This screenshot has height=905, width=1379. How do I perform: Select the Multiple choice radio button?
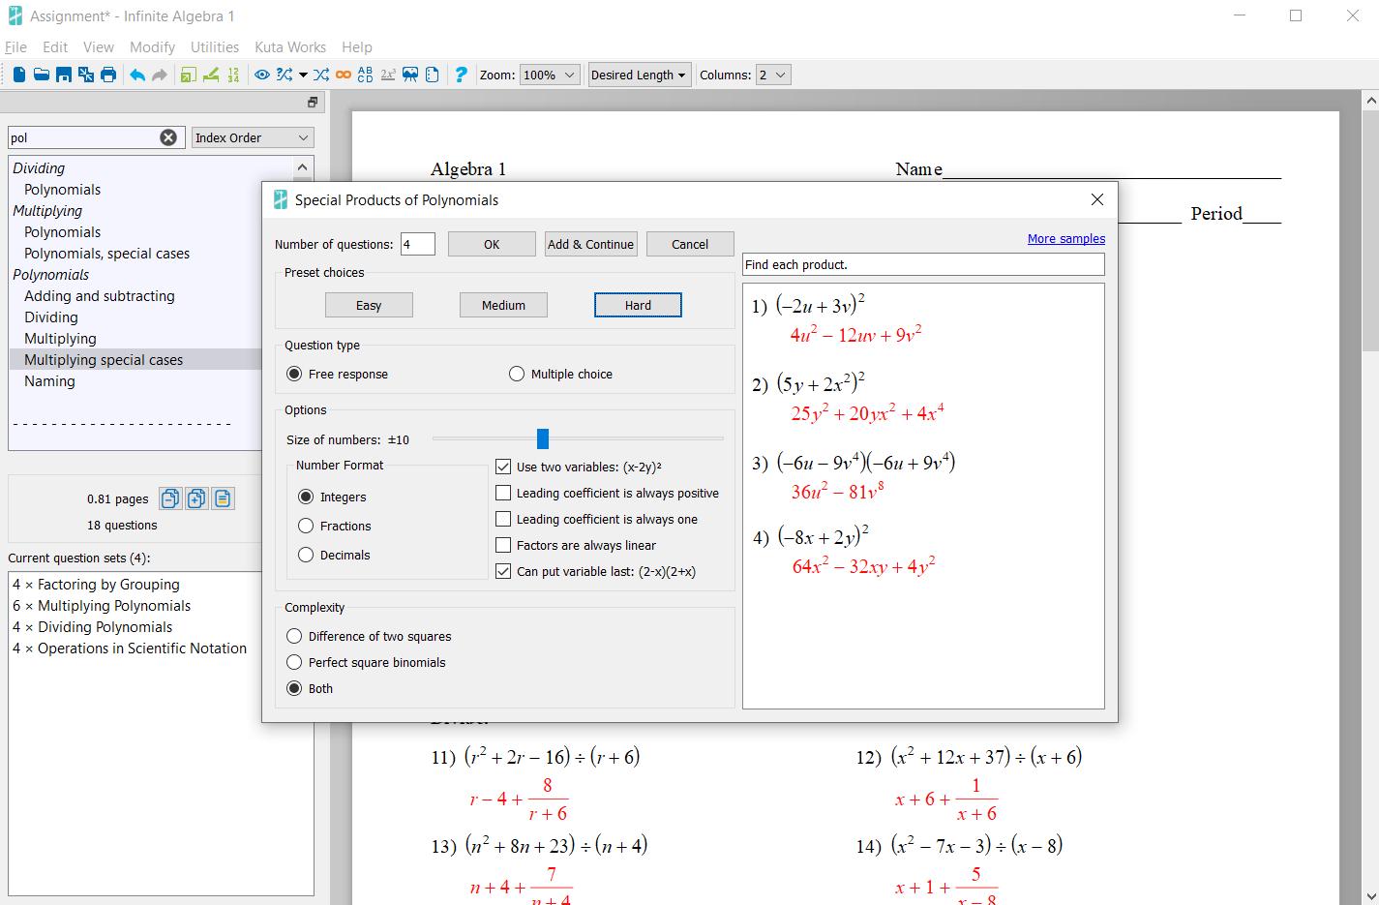click(x=517, y=374)
